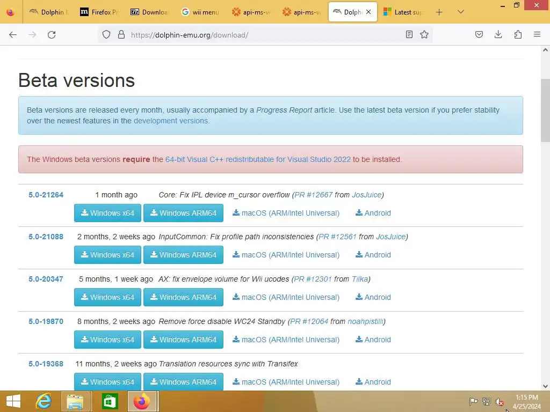
Task: Open a new browser tab
Action: tap(439, 12)
